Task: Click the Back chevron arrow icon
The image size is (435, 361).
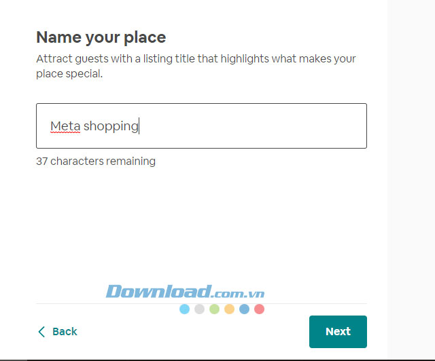Action: pyautogui.click(x=41, y=332)
